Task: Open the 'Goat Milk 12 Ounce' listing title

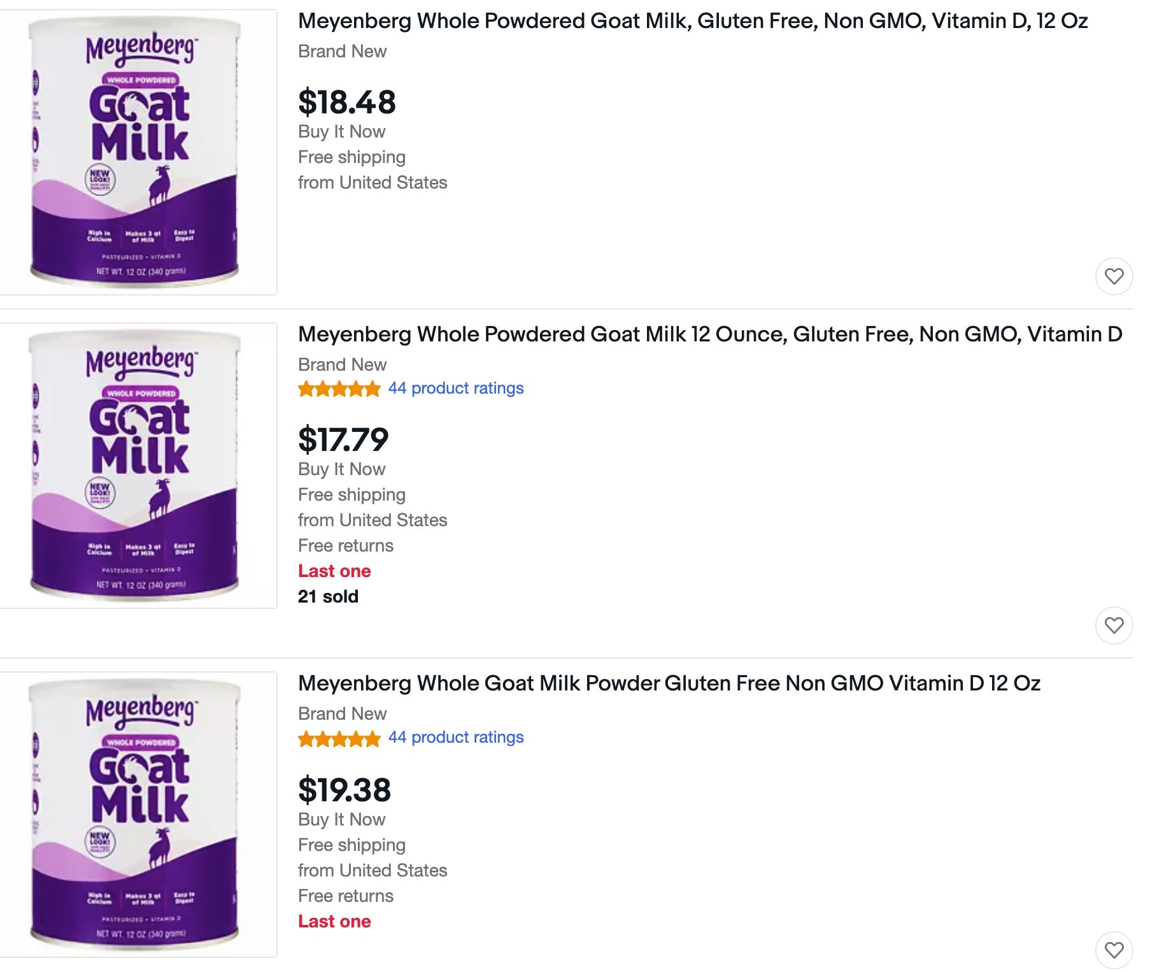Action: [709, 334]
